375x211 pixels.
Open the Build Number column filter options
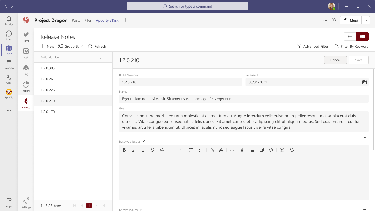(104, 57)
